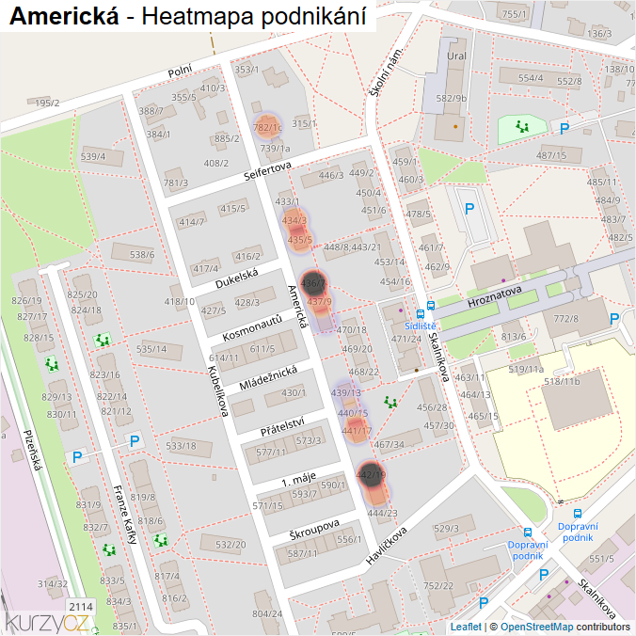Click the playground icon in the park by 487/15

(522, 127)
